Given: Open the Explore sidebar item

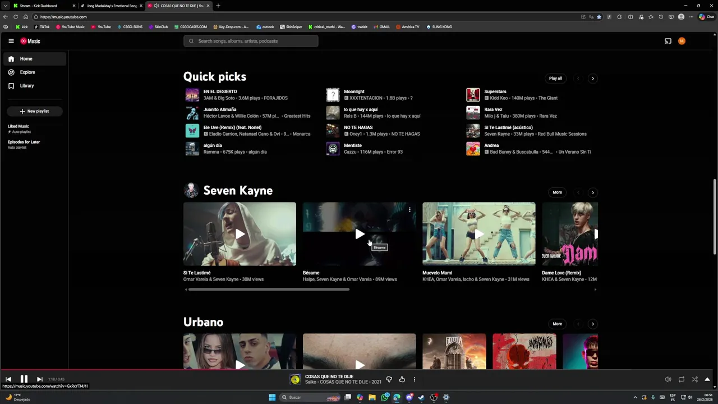Looking at the screenshot, I should tap(34, 72).
